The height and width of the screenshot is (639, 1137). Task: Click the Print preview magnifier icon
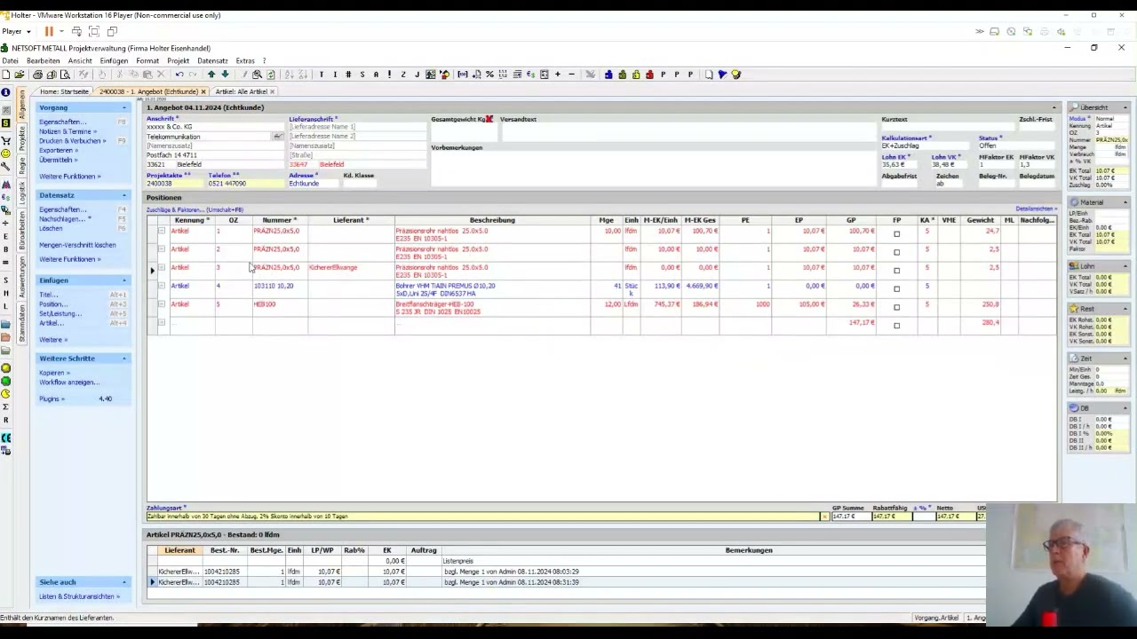(x=65, y=75)
